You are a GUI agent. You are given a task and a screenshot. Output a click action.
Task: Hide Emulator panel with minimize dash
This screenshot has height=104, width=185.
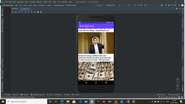tap(180, 9)
